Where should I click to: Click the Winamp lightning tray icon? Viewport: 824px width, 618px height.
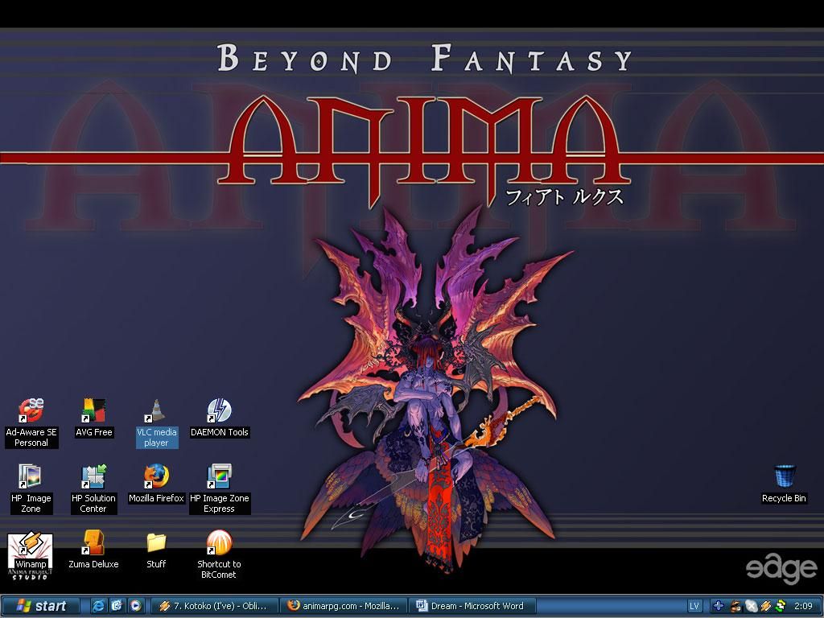coord(766,606)
